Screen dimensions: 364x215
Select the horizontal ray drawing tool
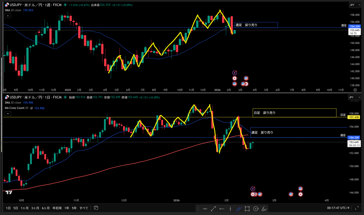pos(222,209)
